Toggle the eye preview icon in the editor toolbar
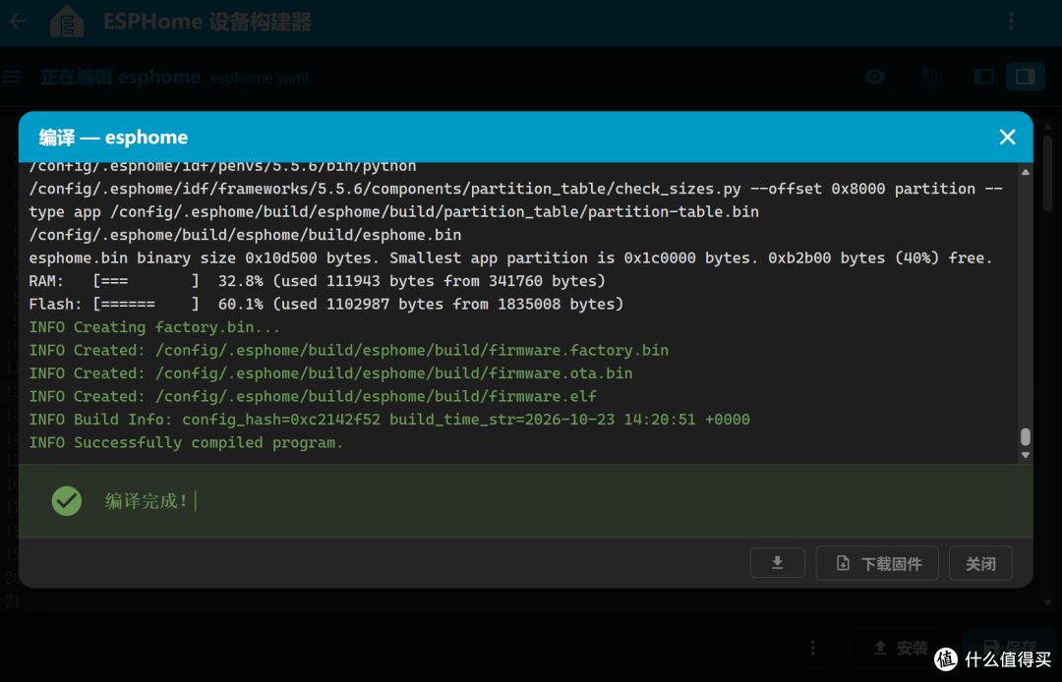The image size is (1062, 682). pos(875,77)
